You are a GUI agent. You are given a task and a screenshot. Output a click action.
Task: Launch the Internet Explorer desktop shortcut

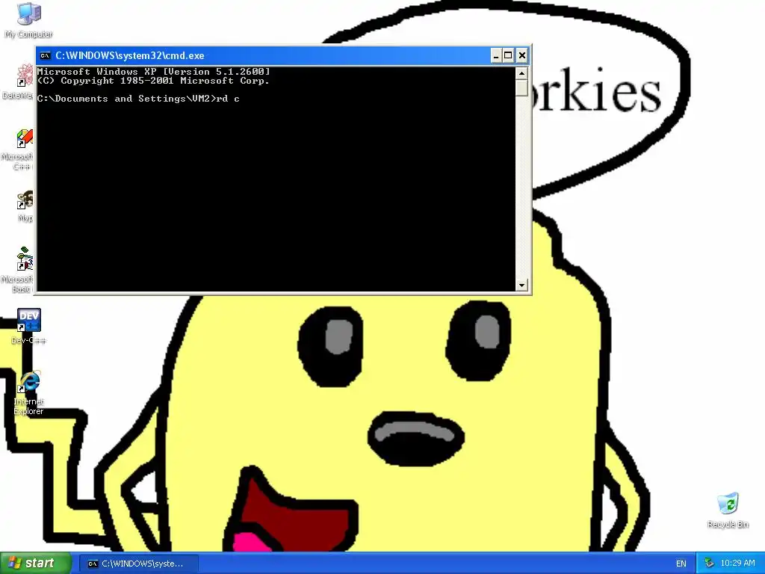point(28,393)
